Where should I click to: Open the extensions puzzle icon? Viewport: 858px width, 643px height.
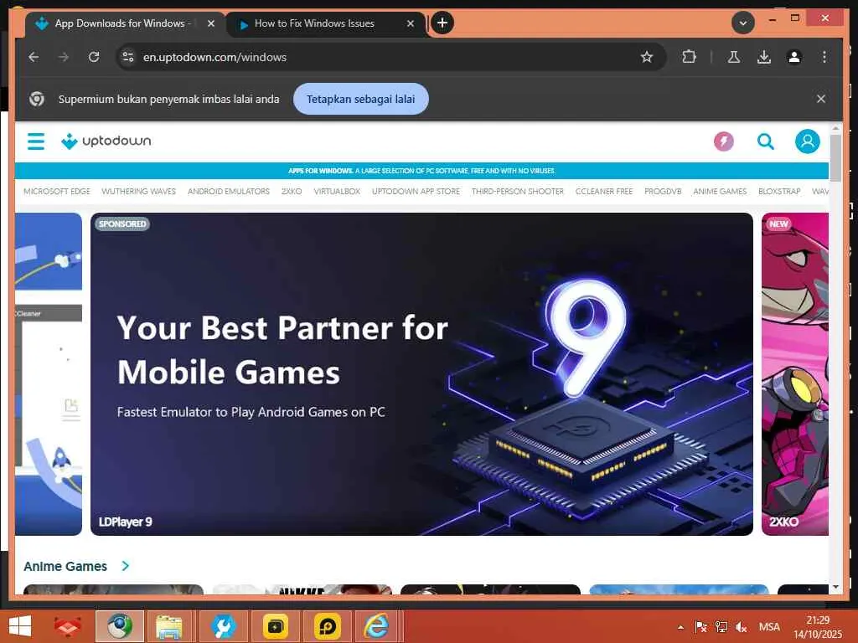click(x=689, y=57)
